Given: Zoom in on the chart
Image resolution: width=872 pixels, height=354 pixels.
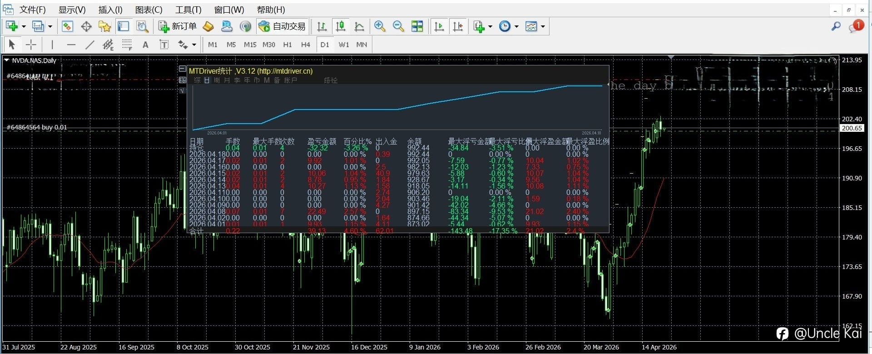Looking at the screenshot, I should coord(380,26).
